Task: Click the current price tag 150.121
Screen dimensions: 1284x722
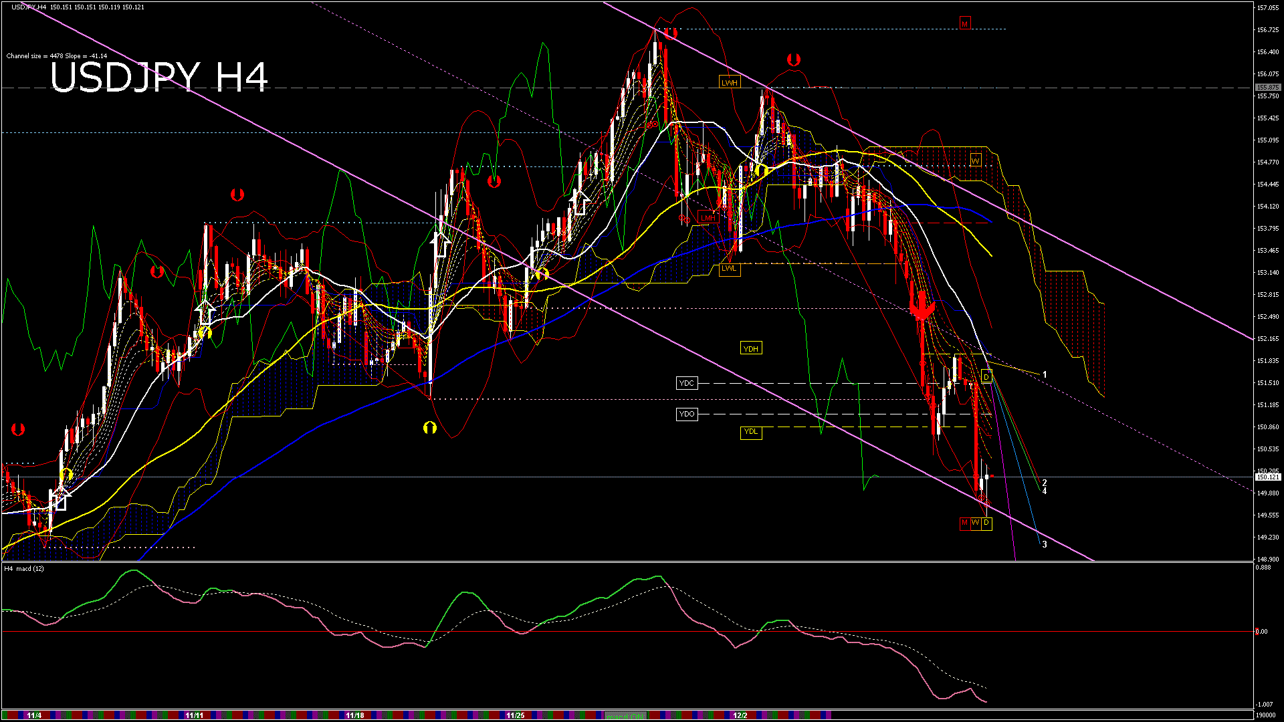Action: (1267, 477)
